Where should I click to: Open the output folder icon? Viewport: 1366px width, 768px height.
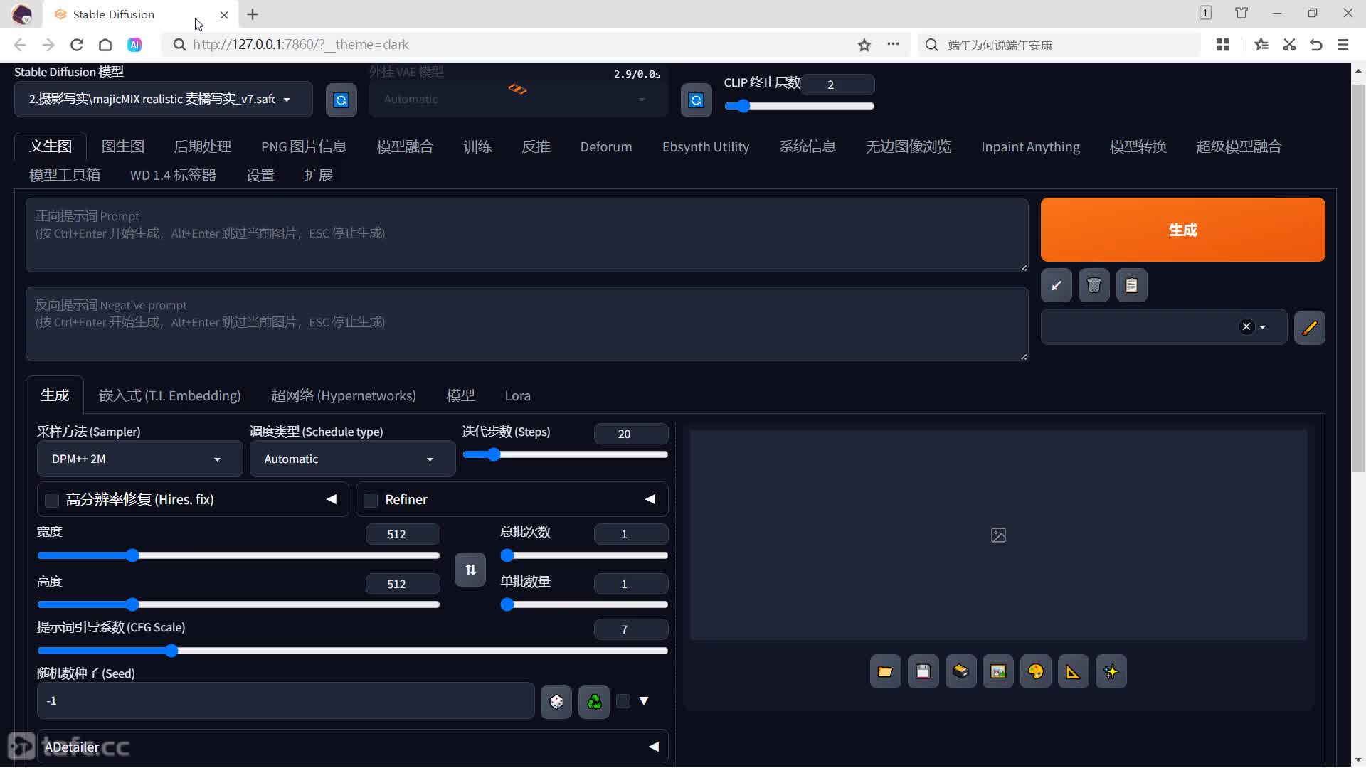coord(885,672)
